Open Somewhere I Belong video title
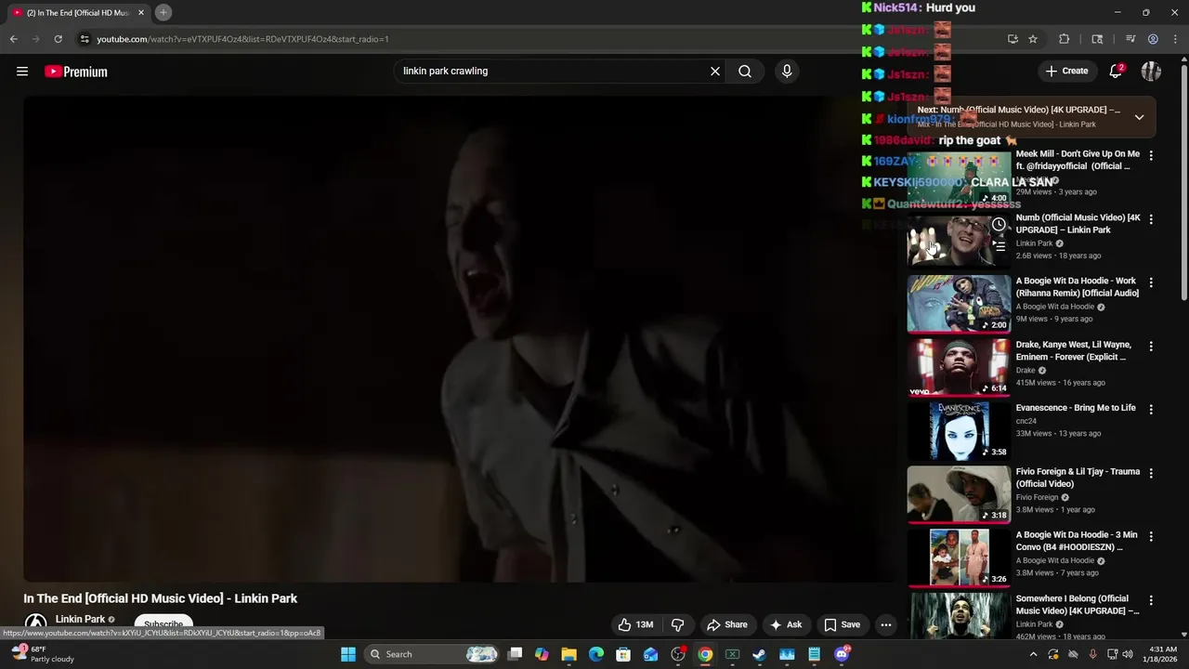 [1078, 605]
